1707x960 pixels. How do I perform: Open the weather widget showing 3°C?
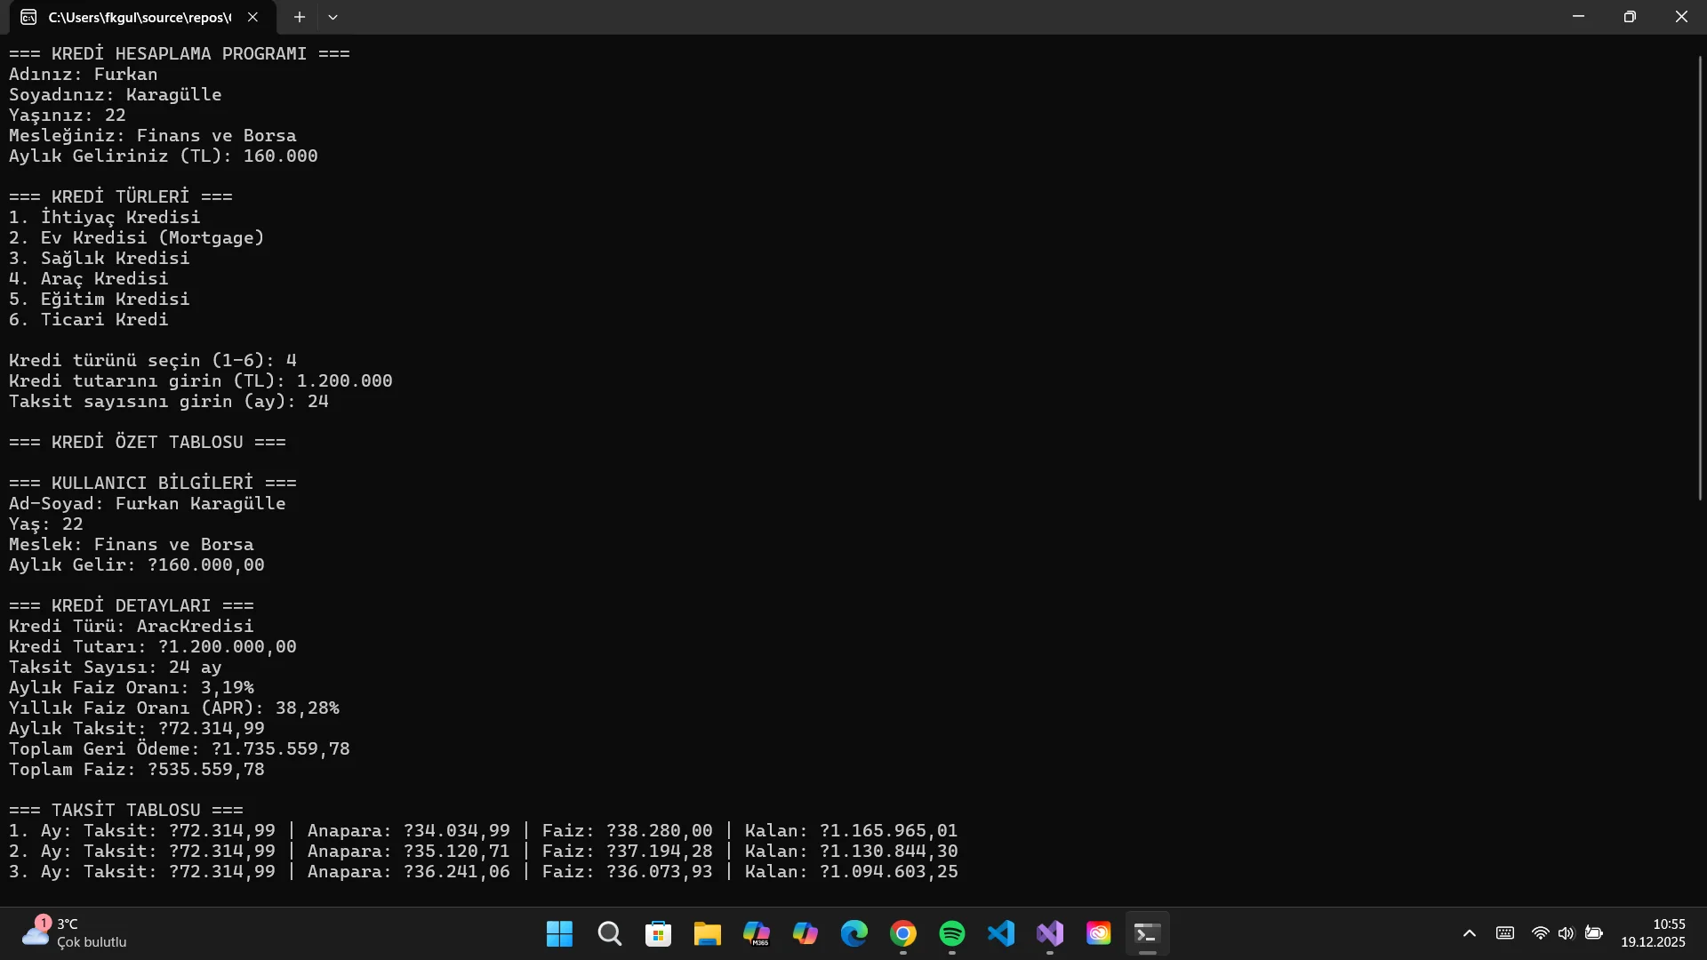pyautogui.click(x=76, y=933)
